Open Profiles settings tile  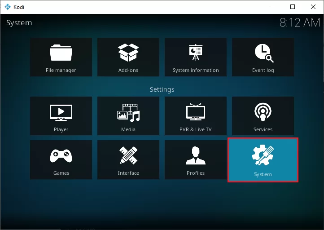click(196, 159)
